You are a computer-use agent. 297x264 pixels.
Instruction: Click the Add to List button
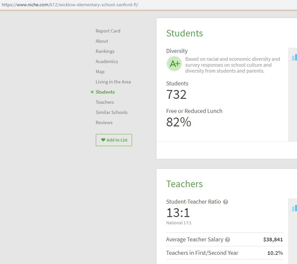pos(114,140)
